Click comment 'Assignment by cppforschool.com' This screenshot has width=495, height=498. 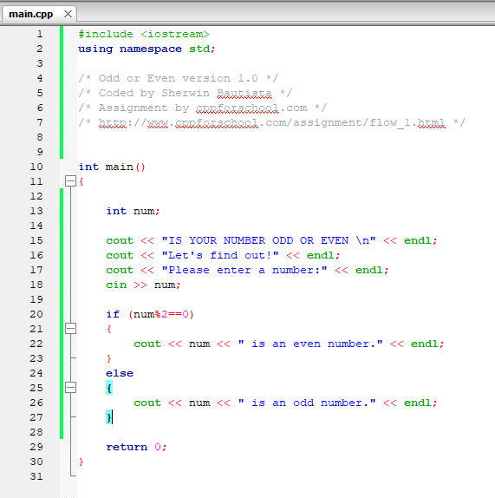pyautogui.click(x=203, y=108)
